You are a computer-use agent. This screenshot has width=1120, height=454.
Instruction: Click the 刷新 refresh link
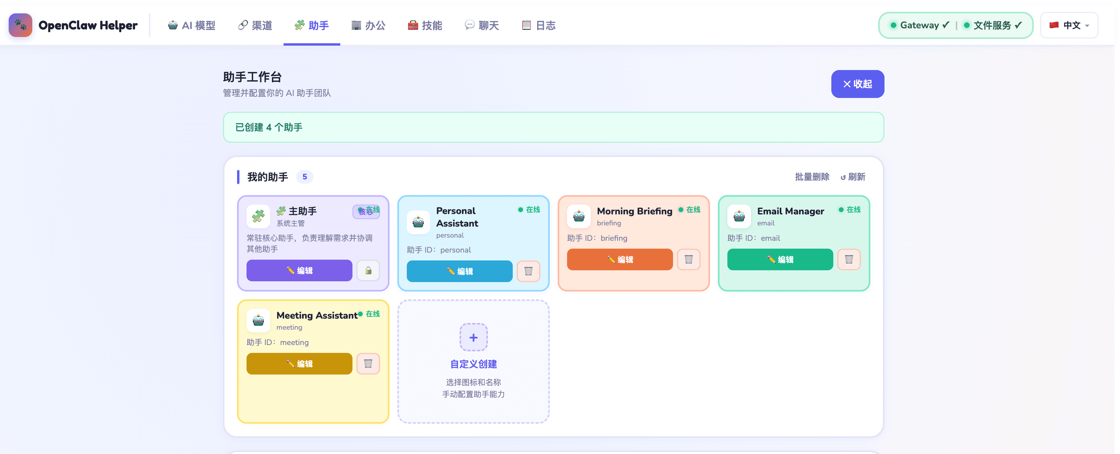coord(853,177)
